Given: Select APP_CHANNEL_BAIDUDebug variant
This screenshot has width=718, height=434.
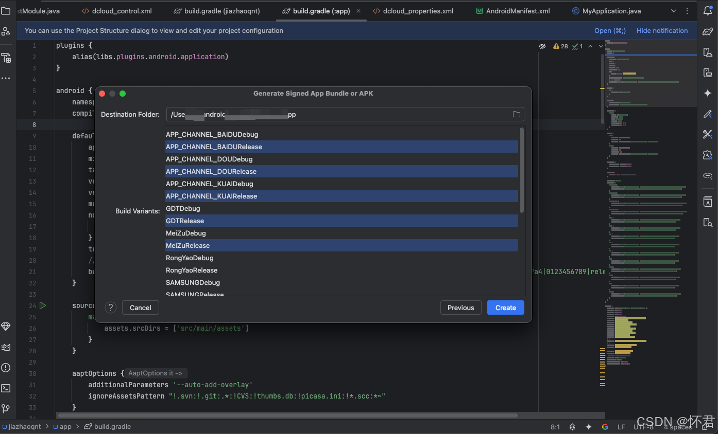Looking at the screenshot, I should pos(341,134).
